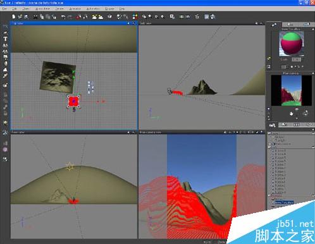Click the sun light gizmo in the Front view
Viewport: 315px width, 244px height.
click(70, 166)
